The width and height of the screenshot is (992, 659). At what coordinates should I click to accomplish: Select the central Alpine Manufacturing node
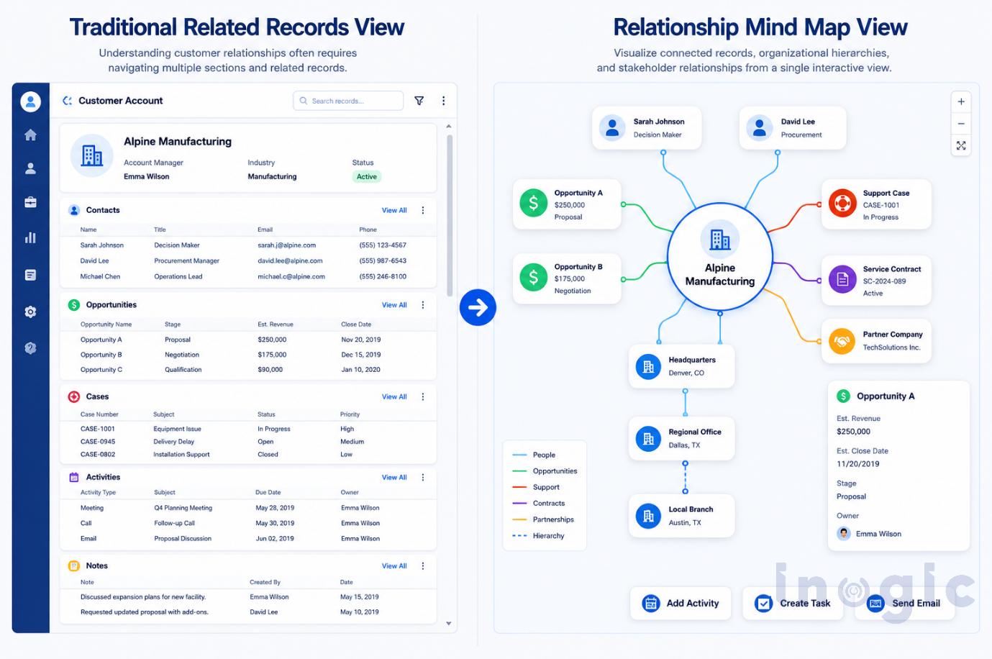(720, 258)
